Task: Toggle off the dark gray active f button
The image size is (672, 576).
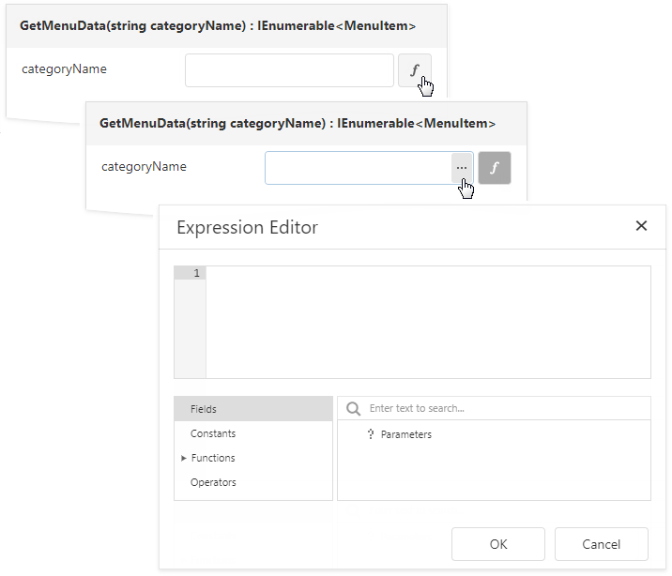Action: [495, 168]
